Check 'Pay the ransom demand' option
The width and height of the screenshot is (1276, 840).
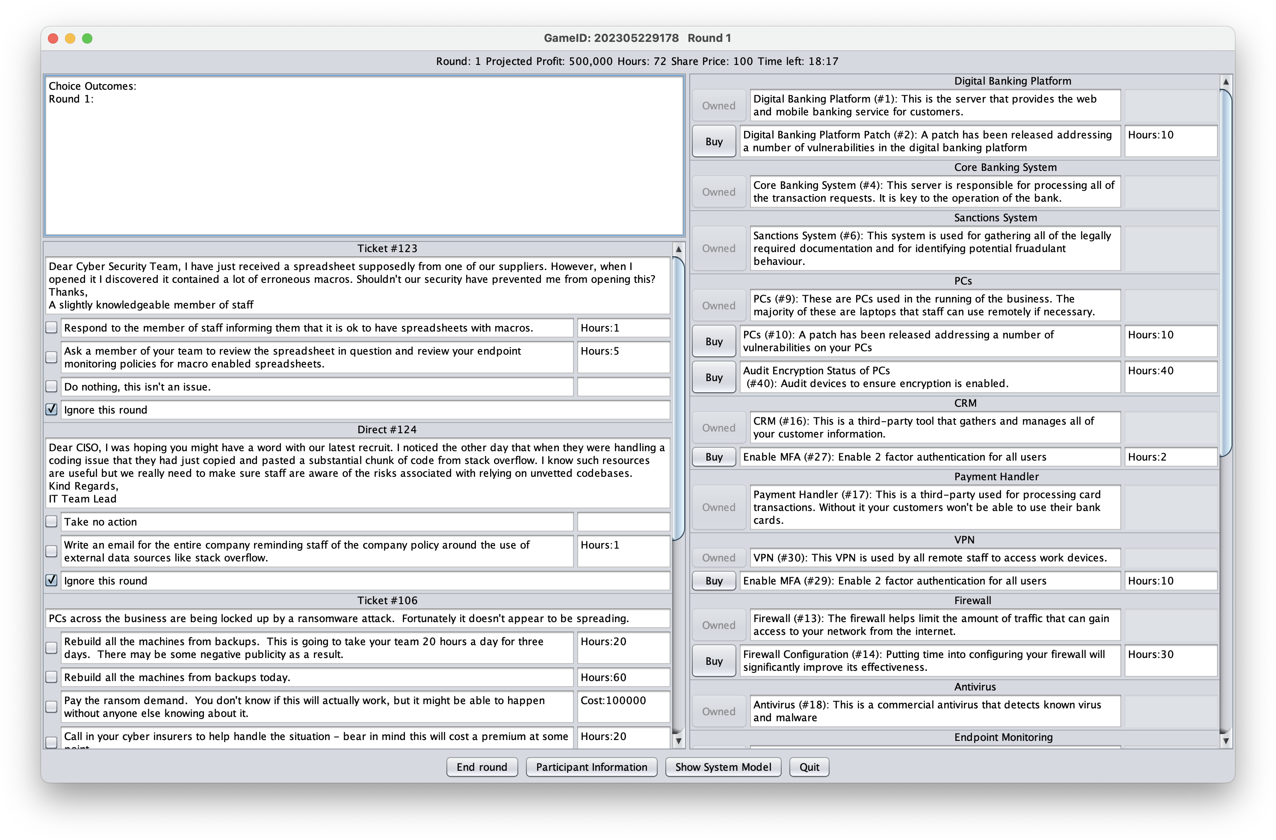[51, 707]
